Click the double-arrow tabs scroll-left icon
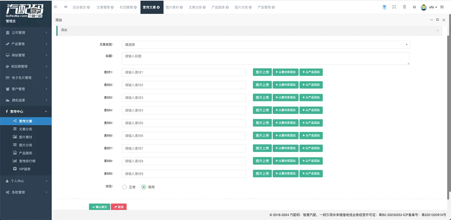 (66, 7)
